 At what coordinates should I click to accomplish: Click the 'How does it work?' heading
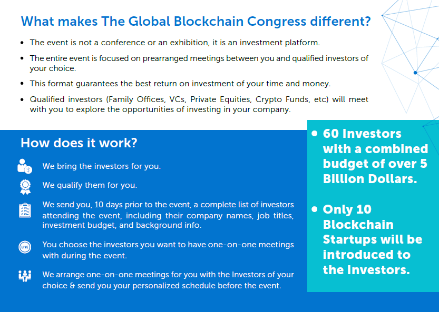[x=79, y=143]
